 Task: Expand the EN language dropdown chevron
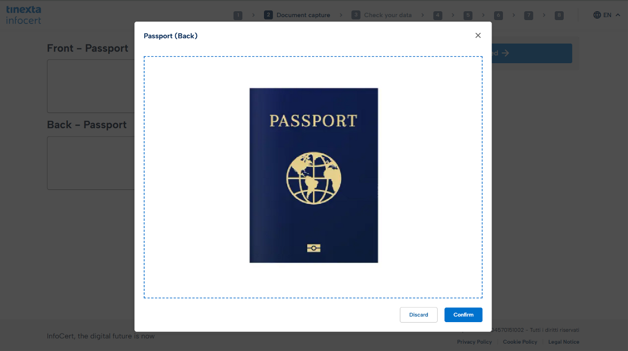[618, 15]
